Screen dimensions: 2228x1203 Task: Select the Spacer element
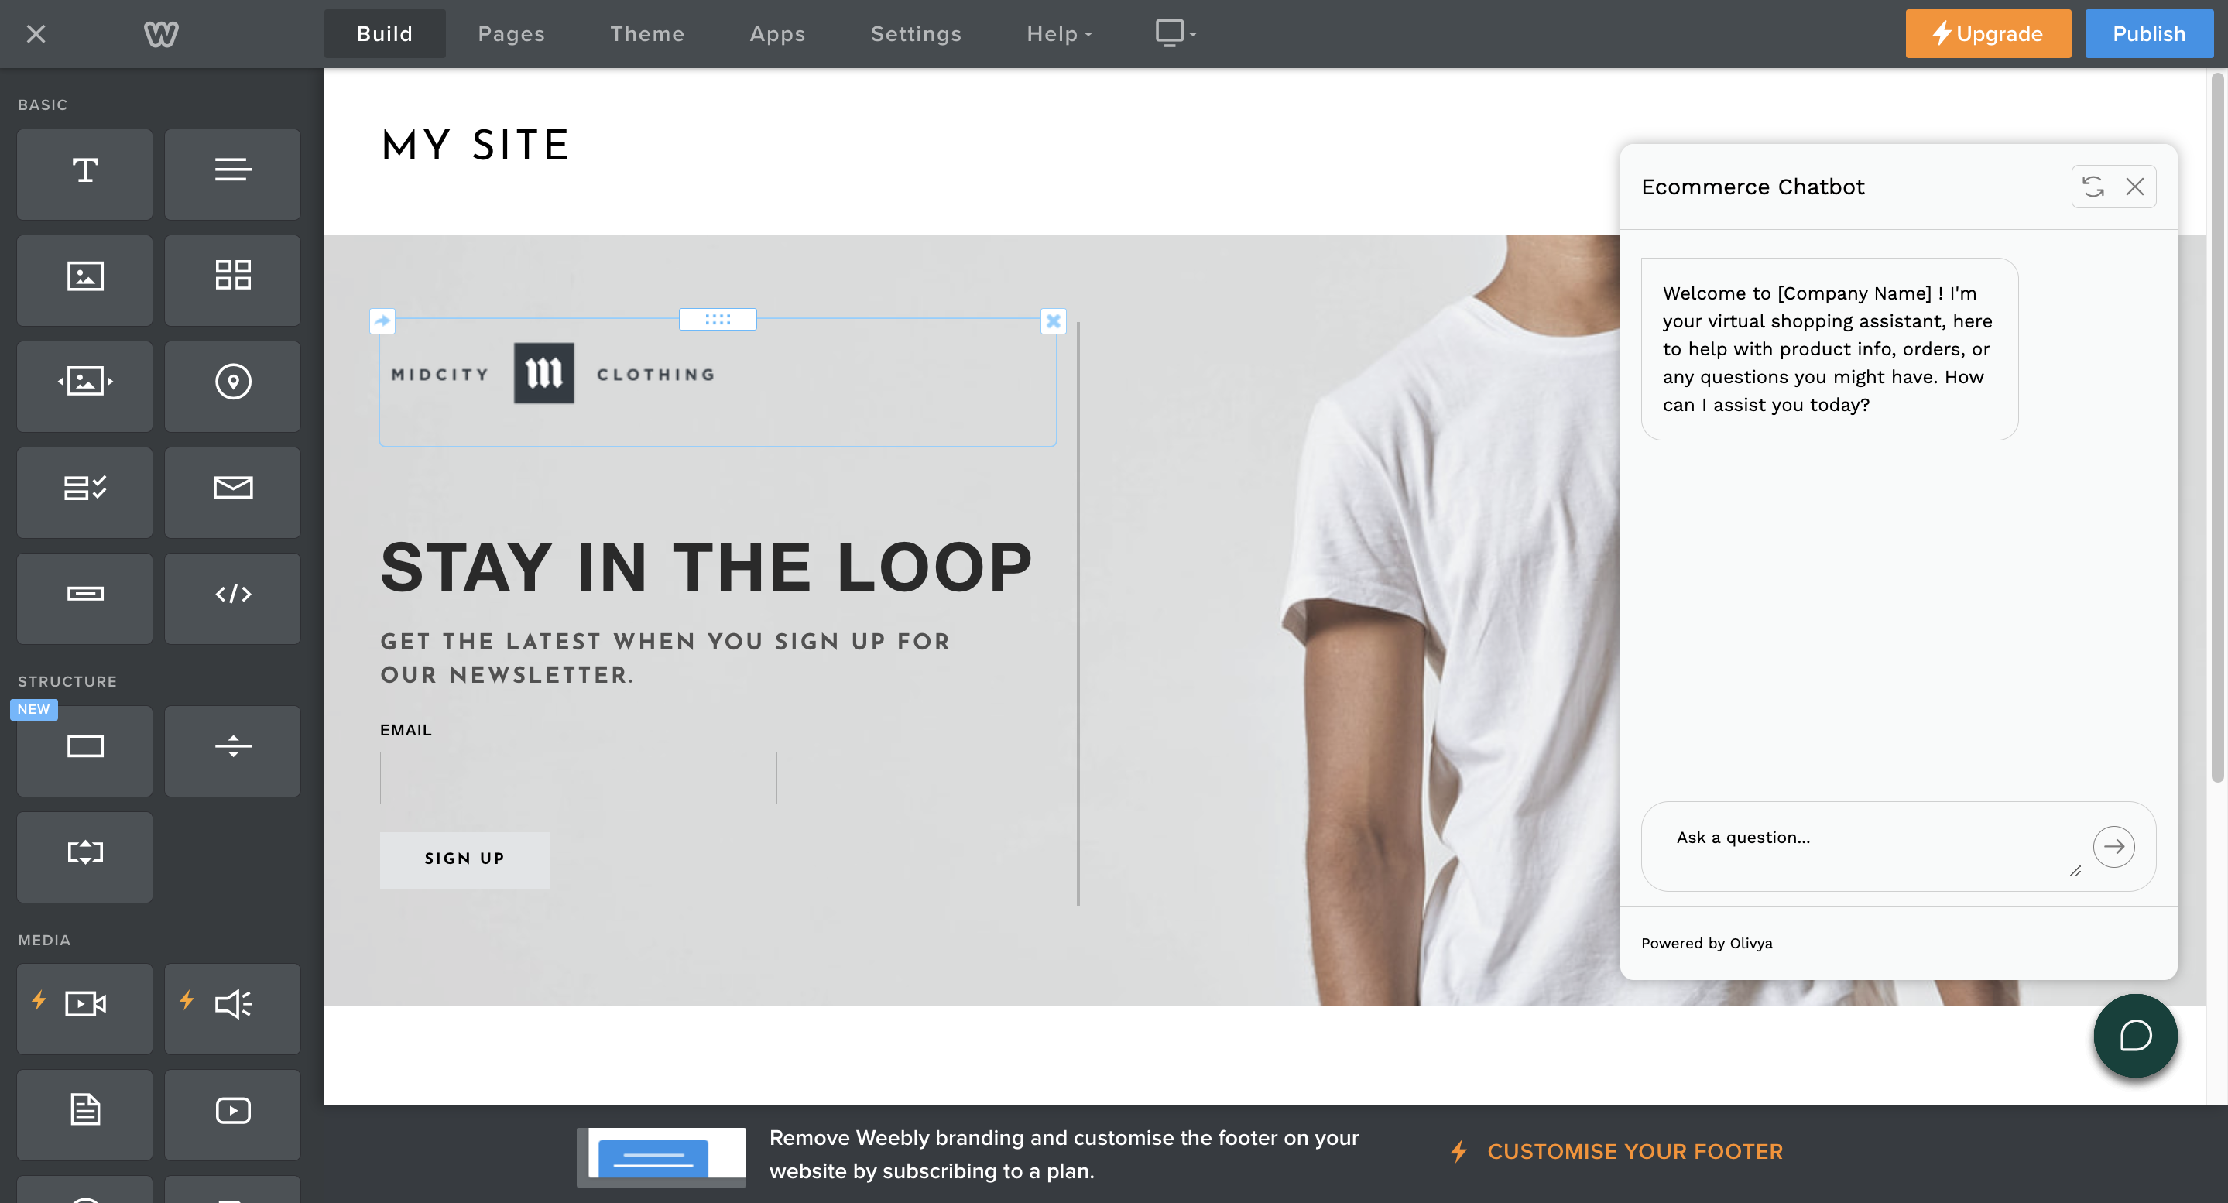point(84,857)
